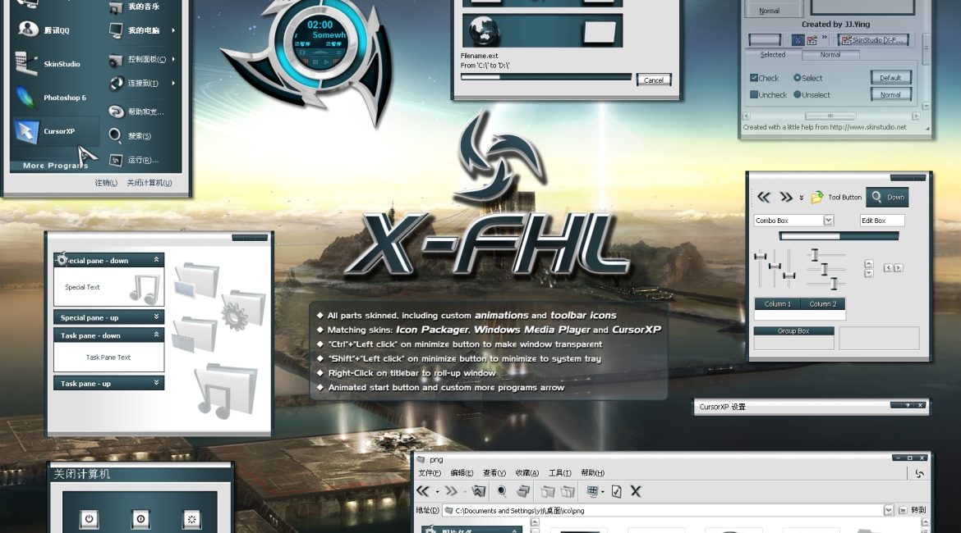Choose the Unselect radio button
The width and height of the screenshot is (961, 533).
798,95
